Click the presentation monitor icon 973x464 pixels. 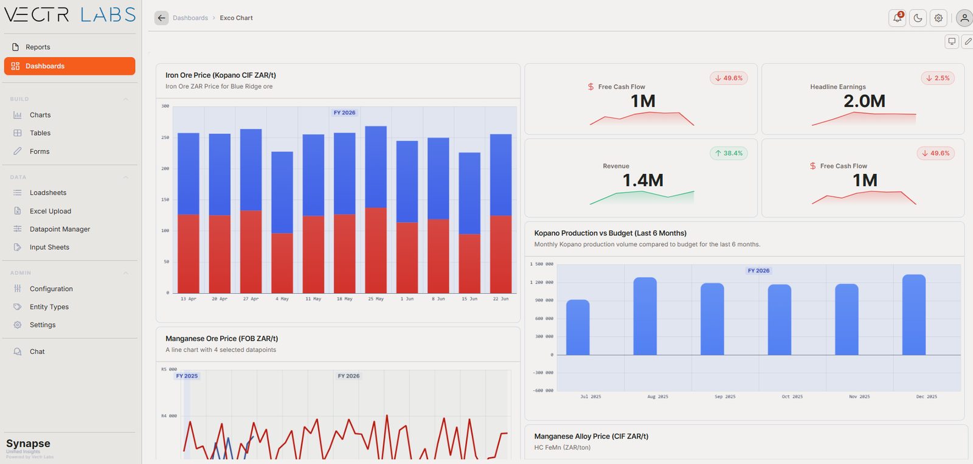click(x=952, y=41)
